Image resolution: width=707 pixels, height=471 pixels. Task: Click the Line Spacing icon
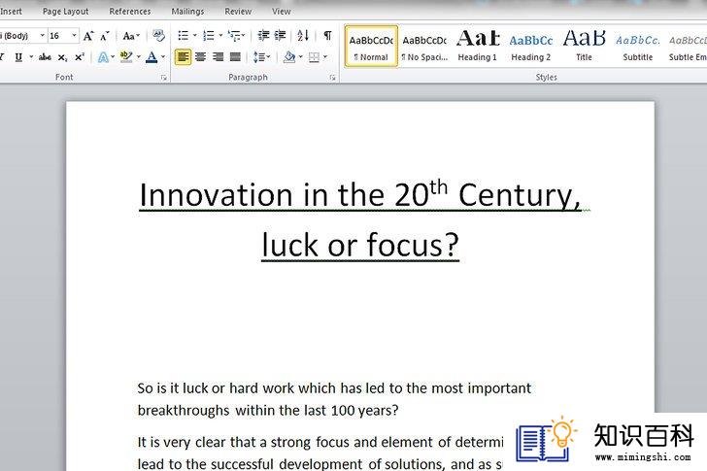[259, 56]
